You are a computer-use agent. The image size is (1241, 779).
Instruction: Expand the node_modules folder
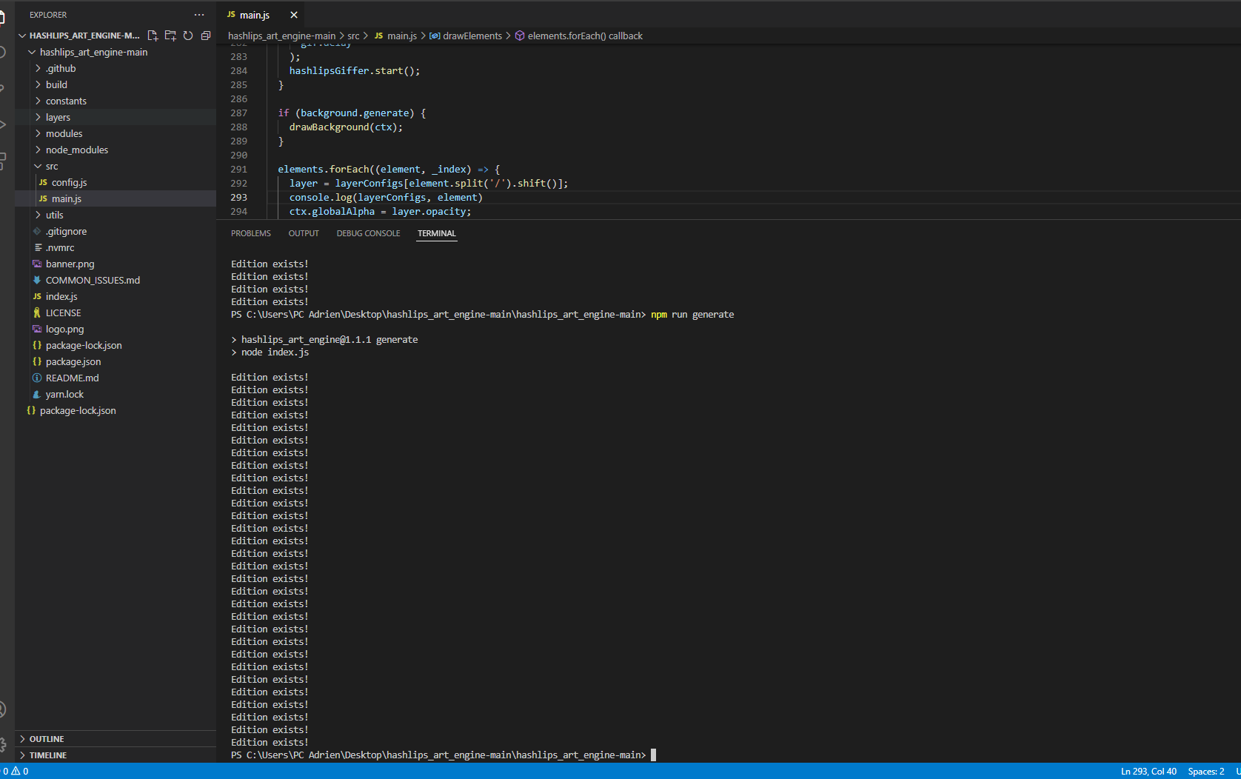[x=78, y=149]
